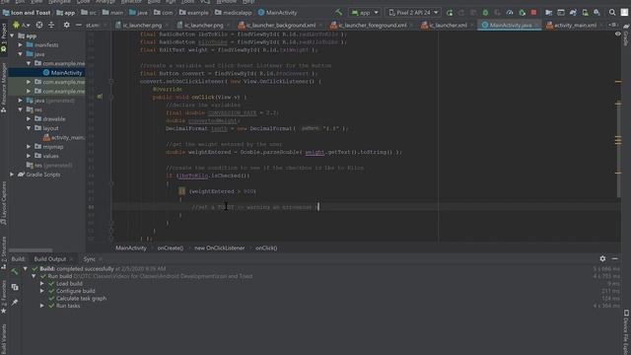Open the AVD Manager icon
Viewport: 631px width, 355px height.
[x=585, y=13]
